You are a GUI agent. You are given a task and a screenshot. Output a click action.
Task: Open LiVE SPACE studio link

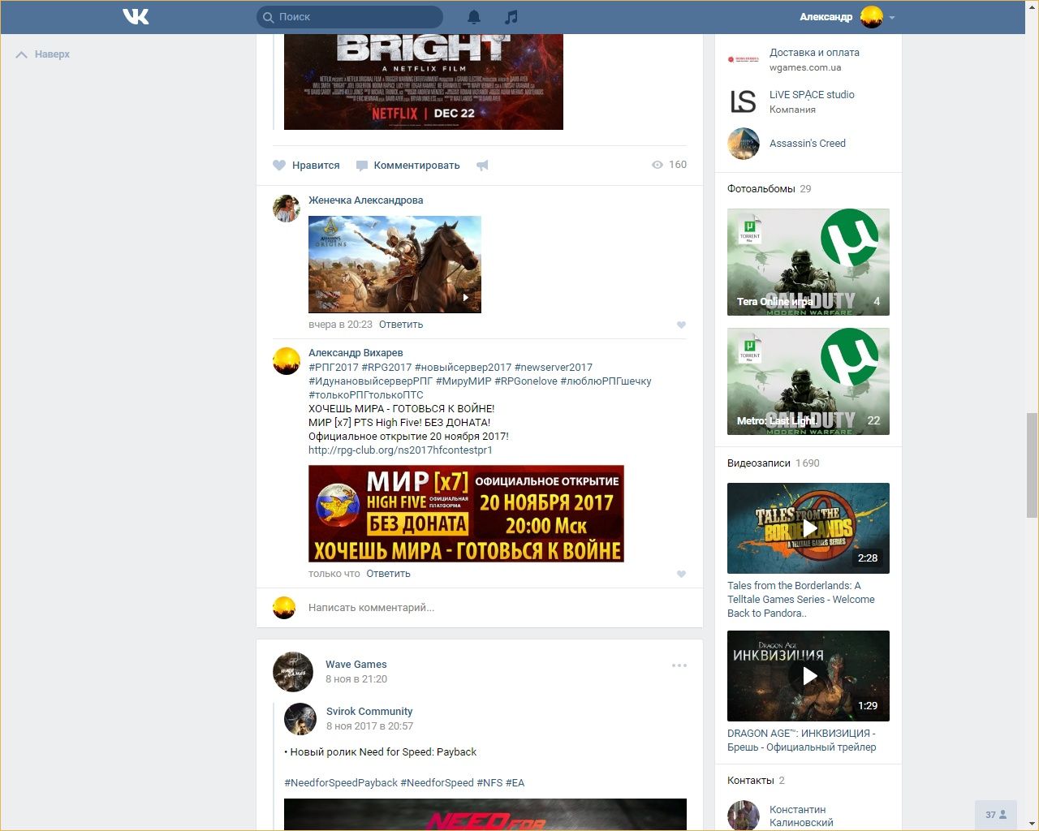[812, 95]
